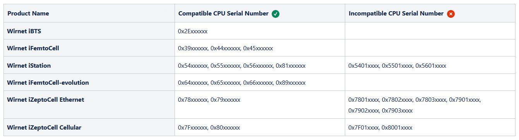Select Ethernet incompatible serials starting 0x7801xxxx

[x=415, y=105]
